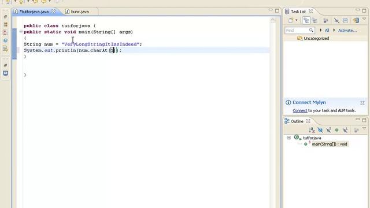Toggle Hide Non-Public Members in Outline
This screenshot has width=370, height=208.
coord(336,130)
